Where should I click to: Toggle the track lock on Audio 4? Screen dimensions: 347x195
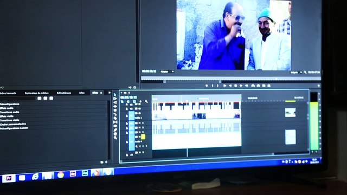[127, 142]
